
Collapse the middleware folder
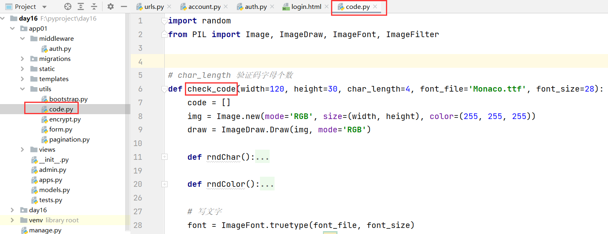pyautogui.click(x=23, y=39)
